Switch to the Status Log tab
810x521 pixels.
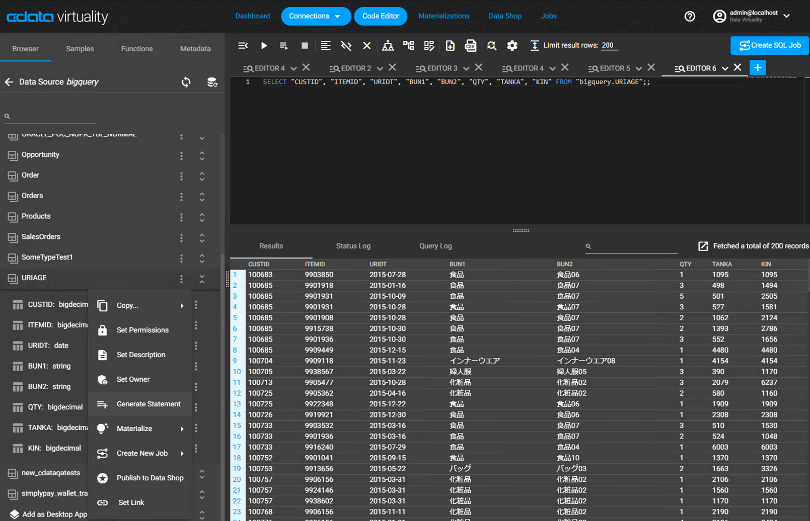353,246
